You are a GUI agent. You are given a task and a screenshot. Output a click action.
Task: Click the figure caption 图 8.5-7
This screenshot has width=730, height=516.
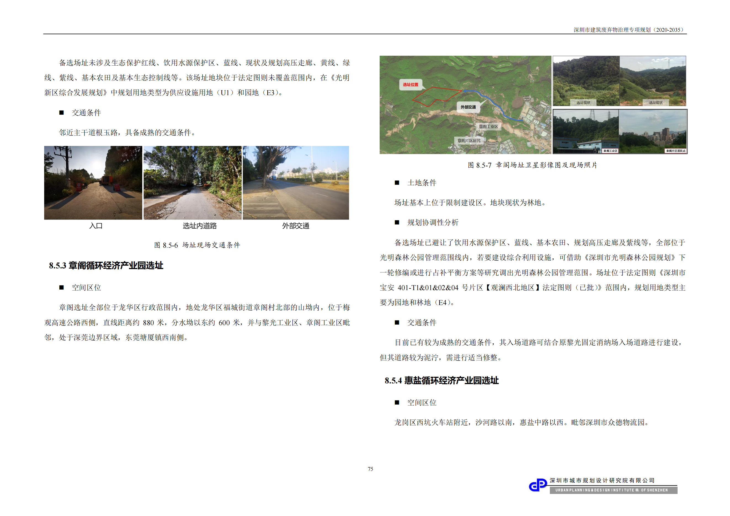coord(532,165)
